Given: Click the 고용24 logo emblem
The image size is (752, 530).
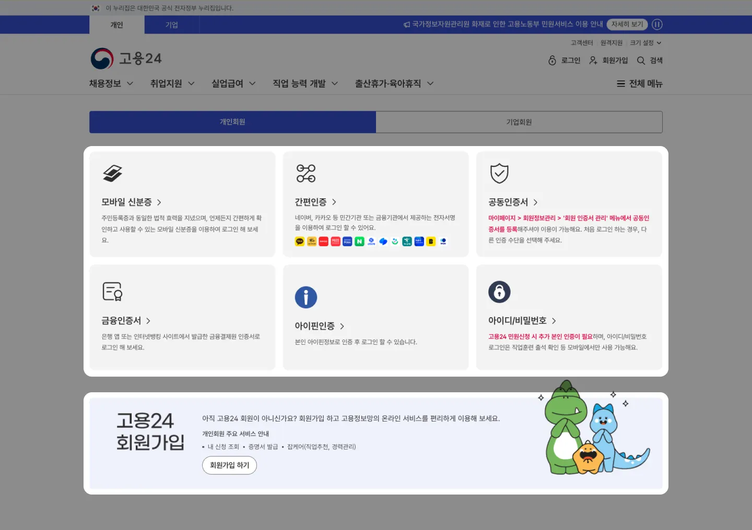Looking at the screenshot, I should point(102,58).
